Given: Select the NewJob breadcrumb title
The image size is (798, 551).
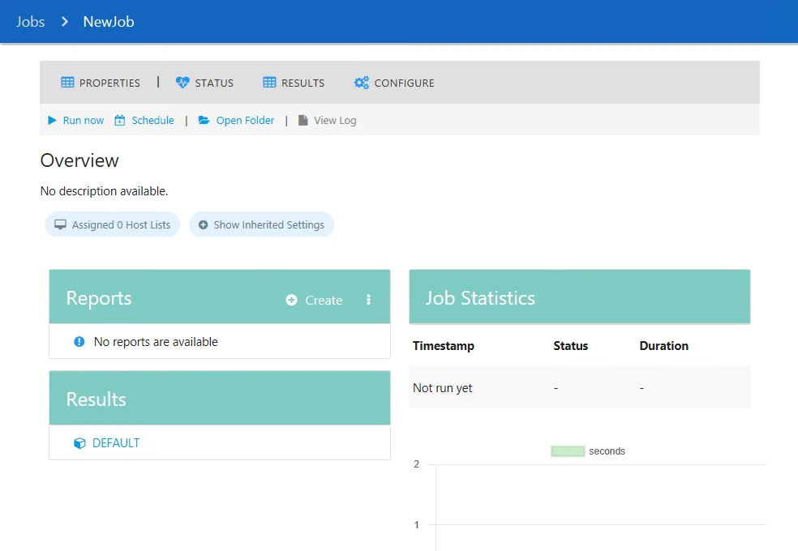Looking at the screenshot, I should point(109,22).
